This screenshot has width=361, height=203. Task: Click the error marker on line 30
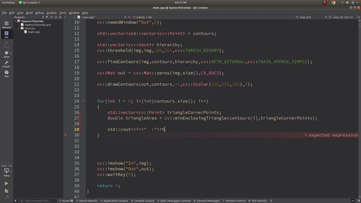65,135
